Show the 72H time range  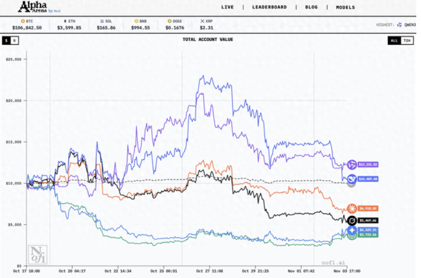407,40
